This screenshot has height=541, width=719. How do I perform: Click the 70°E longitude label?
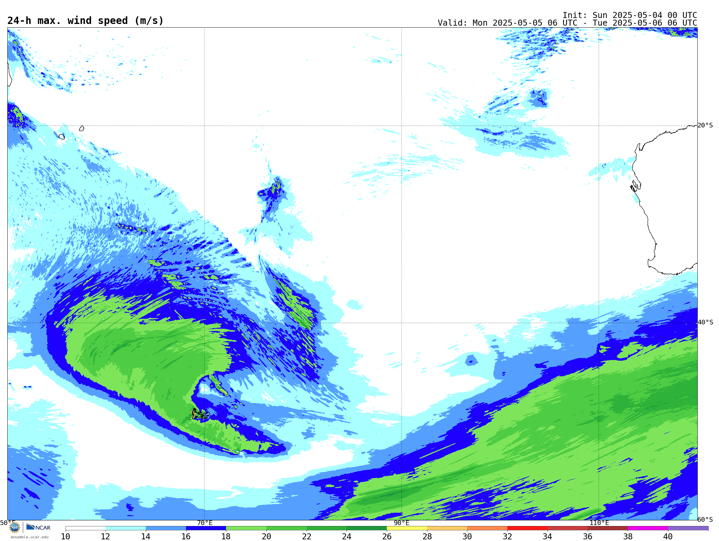(x=205, y=523)
